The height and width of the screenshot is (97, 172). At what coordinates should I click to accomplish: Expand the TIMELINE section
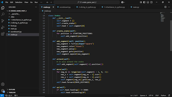[x=23, y=92]
